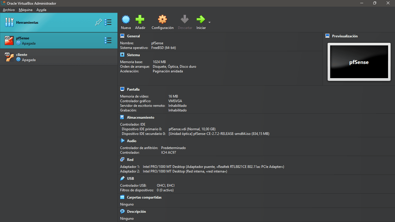
Task: Click Predeterminado host audio driver value
Action: point(173,148)
